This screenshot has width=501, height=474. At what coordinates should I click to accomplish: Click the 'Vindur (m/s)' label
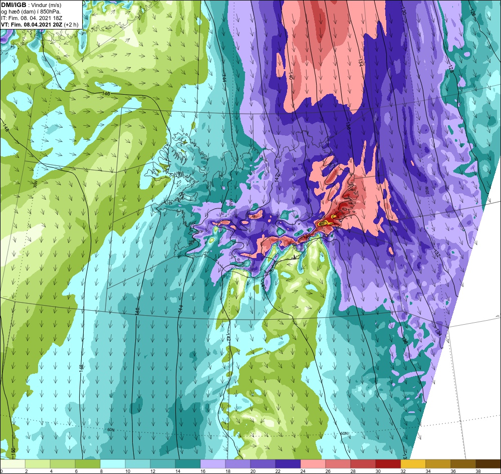click(x=46, y=5)
